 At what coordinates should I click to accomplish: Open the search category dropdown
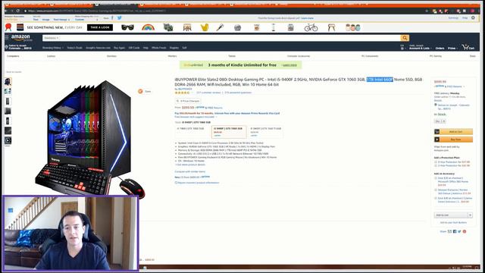(52, 38)
